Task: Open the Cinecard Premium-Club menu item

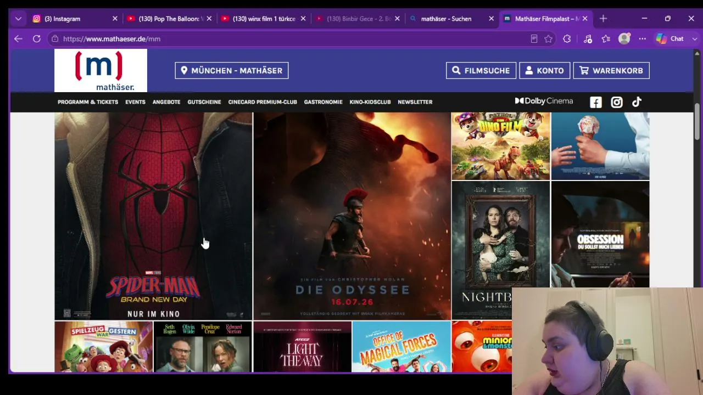Action: (263, 102)
